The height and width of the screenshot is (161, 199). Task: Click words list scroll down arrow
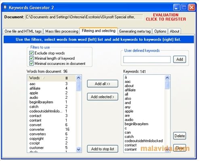point(78,149)
